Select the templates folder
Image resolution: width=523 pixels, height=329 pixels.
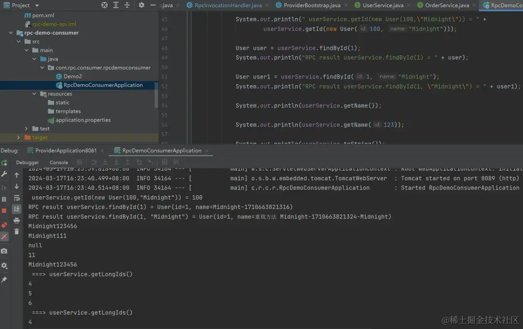[68, 111]
